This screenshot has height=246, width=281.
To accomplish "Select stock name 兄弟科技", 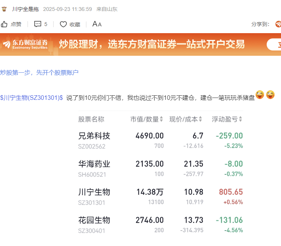I will pos(94,136).
